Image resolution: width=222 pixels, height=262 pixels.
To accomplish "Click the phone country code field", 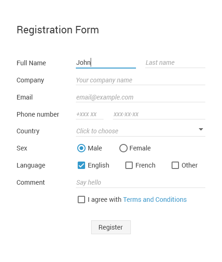I will 90,114.
